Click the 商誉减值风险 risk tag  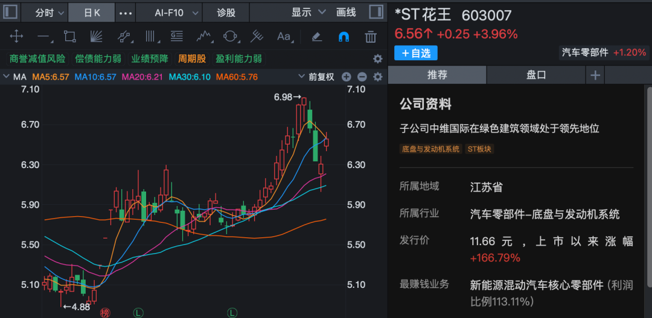[x=37, y=58]
